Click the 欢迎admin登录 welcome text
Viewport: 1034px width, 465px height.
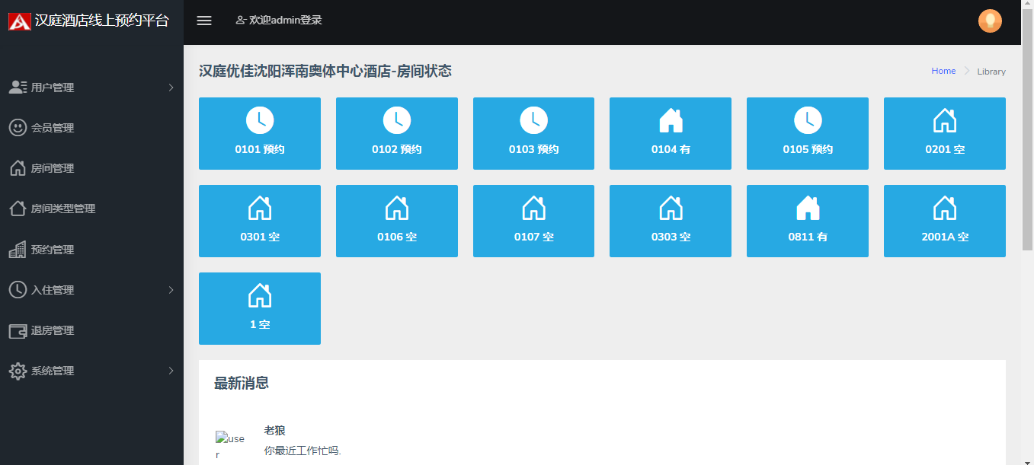pyautogui.click(x=286, y=21)
